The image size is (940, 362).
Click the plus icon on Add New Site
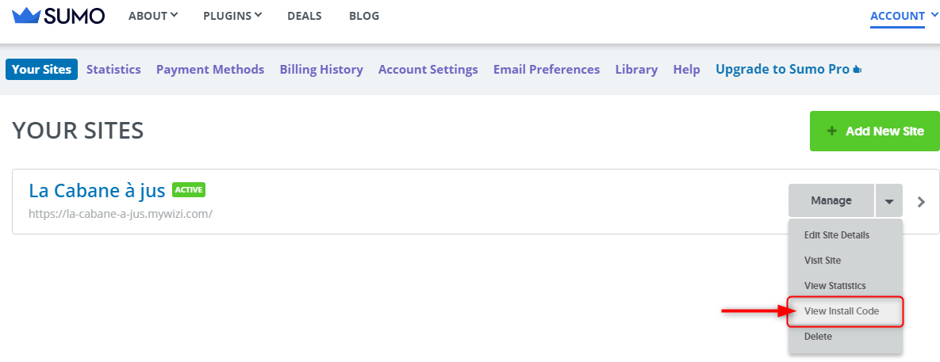(831, 131)
